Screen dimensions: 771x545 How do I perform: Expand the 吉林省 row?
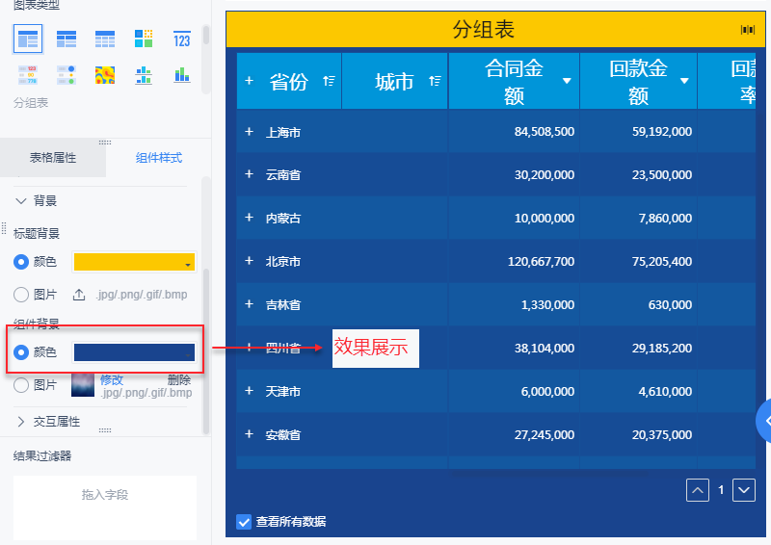click(250, 304)
